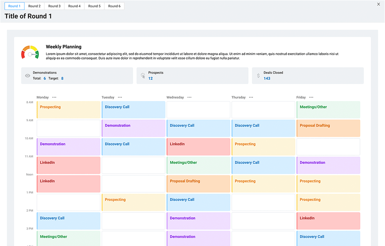The image size is (385, 246).
Task: Select the Round 4 tab
Action: (74, 6)
